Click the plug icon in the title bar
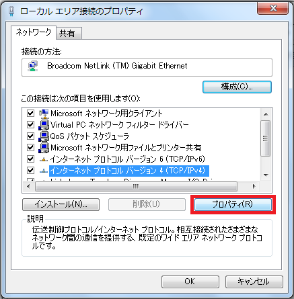 tap(11, 11)
